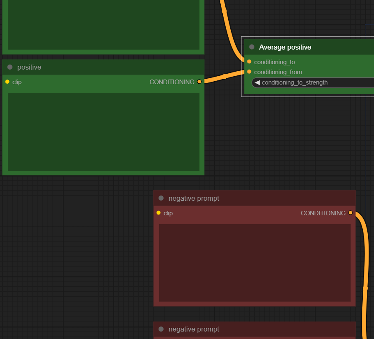
Task: Click the CONDITIONING output slot on the negative prompt node
Action: [x=350, y=213]
